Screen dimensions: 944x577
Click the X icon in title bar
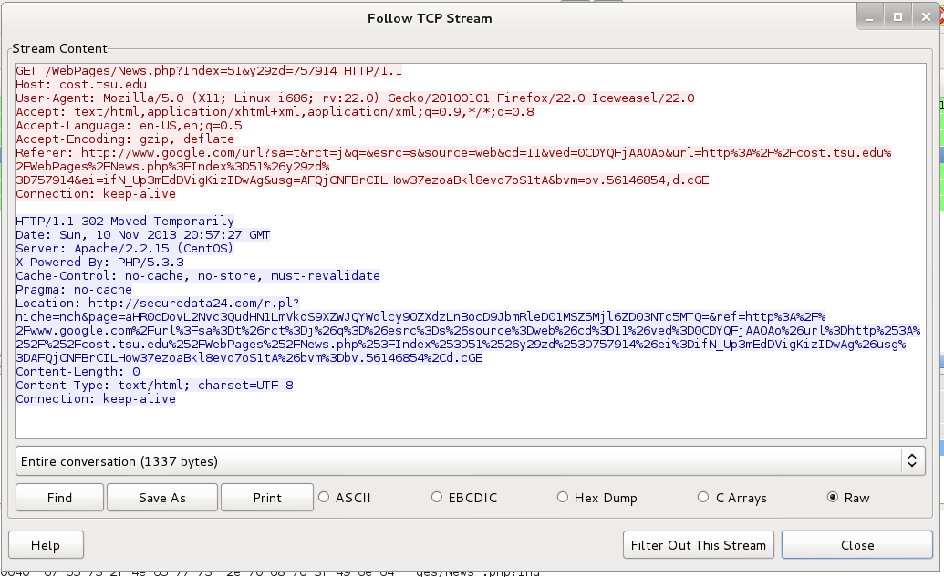click(925, 16)
